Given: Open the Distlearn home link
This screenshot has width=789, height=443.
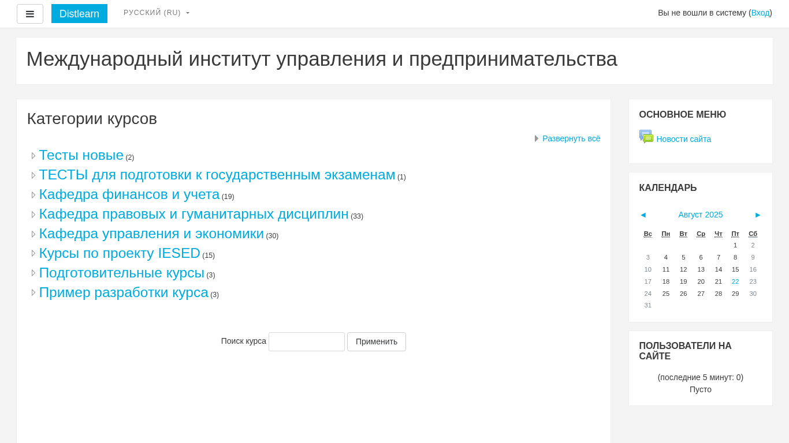Looking at the screenshot, I should (79, 14).
